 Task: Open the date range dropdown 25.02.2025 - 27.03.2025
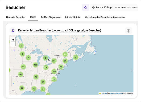point(126,7)
